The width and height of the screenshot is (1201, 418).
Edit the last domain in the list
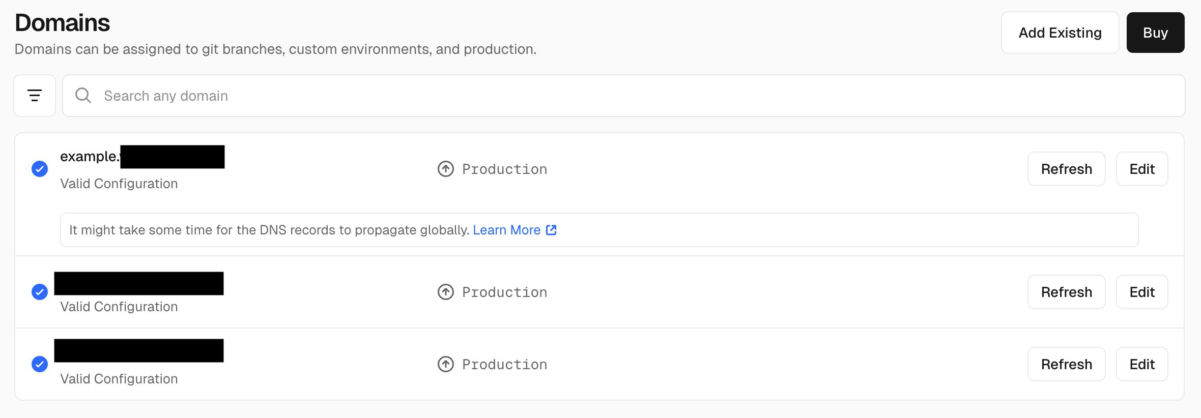[x=1141, y=364]
